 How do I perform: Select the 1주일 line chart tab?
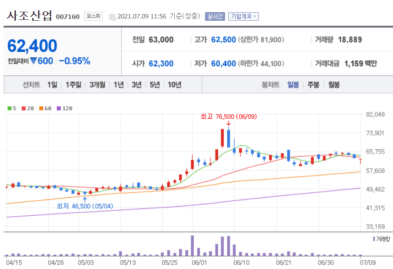pos(73,85)
